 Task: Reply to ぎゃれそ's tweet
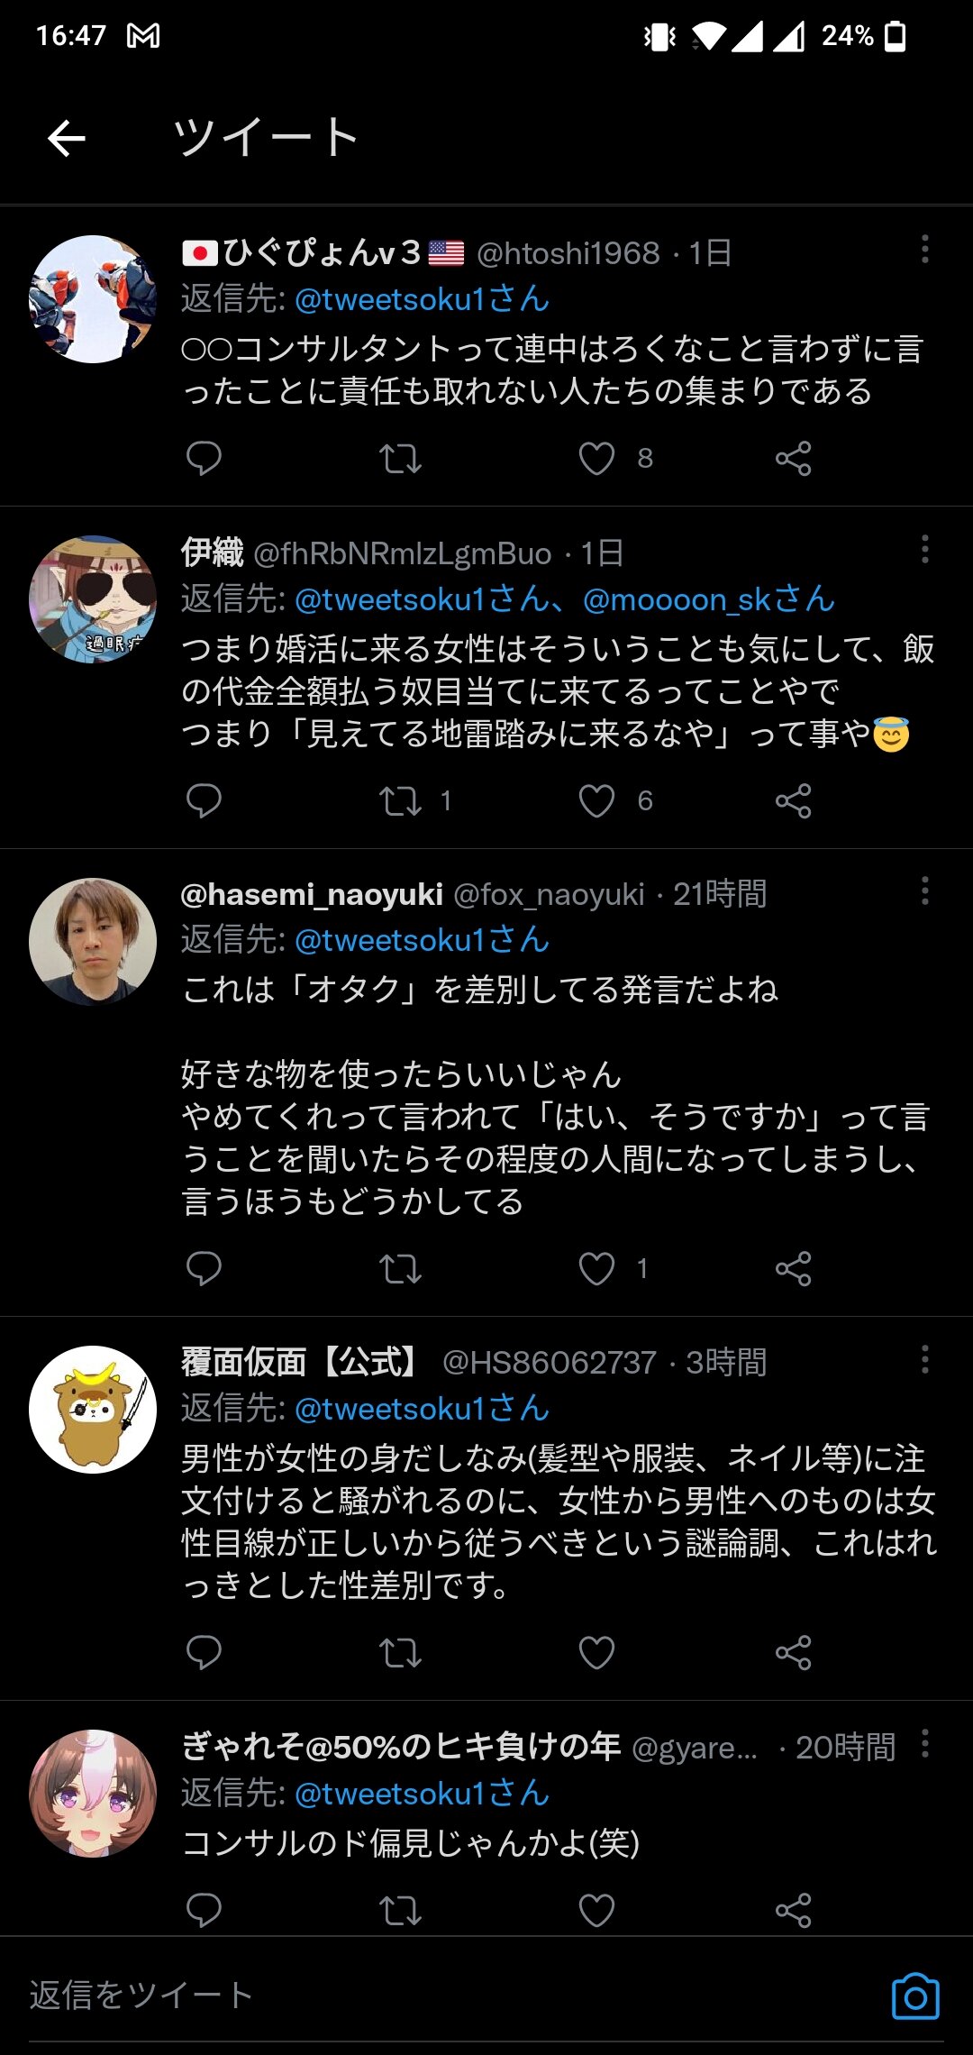pyautogui.click(x=204, y=1911)
